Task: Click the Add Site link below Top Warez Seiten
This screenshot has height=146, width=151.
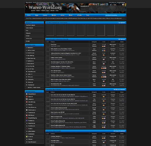Action: pyautogui.click(x=30, y=88)
